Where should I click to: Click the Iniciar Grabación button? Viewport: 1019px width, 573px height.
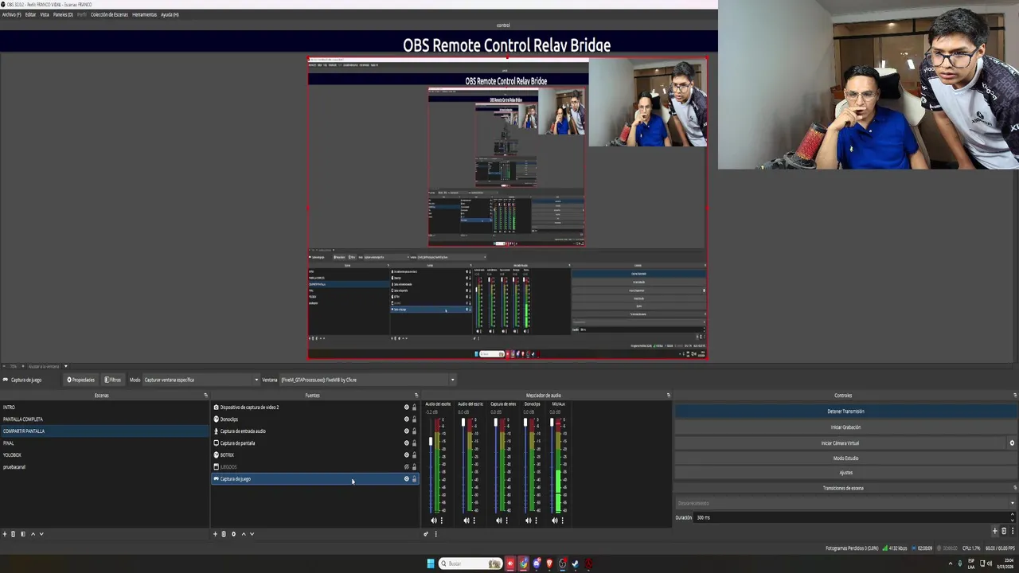click(x=845, y=427)
